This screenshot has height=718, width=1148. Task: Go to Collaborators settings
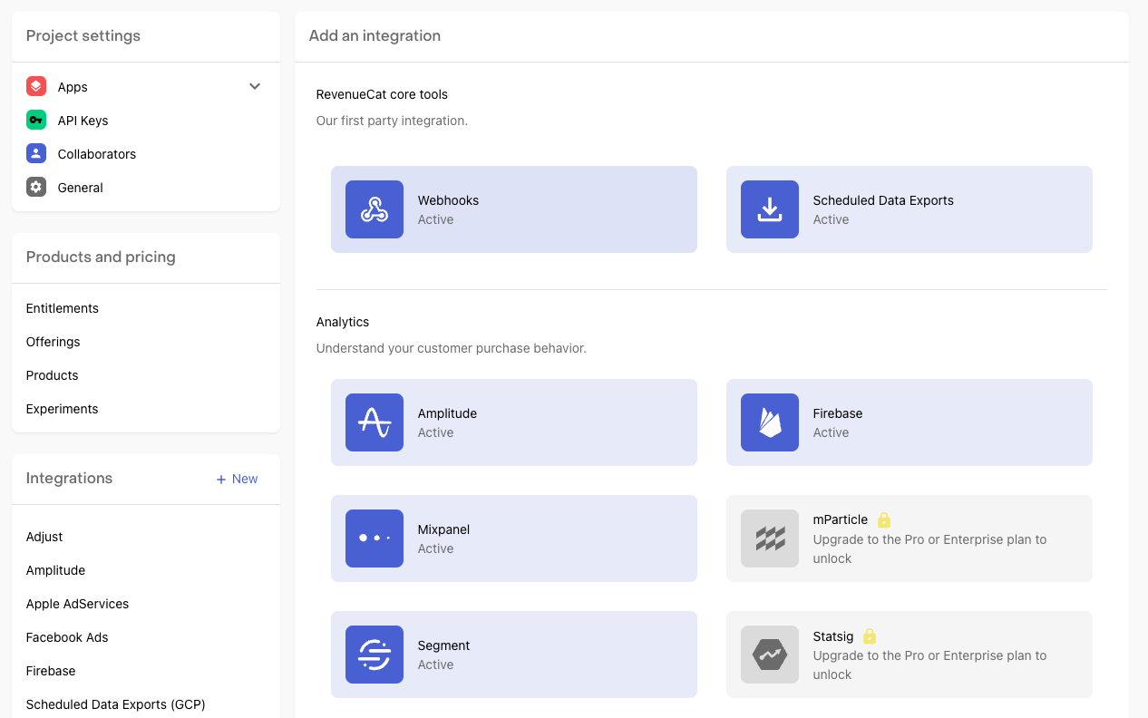point(96,154)
